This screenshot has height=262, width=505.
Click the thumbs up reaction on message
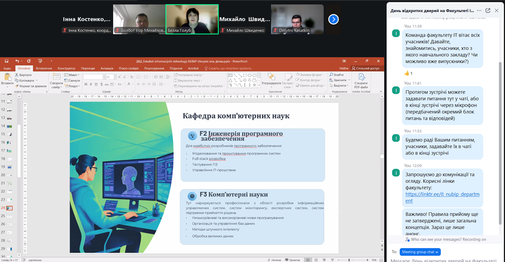point(409,73)
